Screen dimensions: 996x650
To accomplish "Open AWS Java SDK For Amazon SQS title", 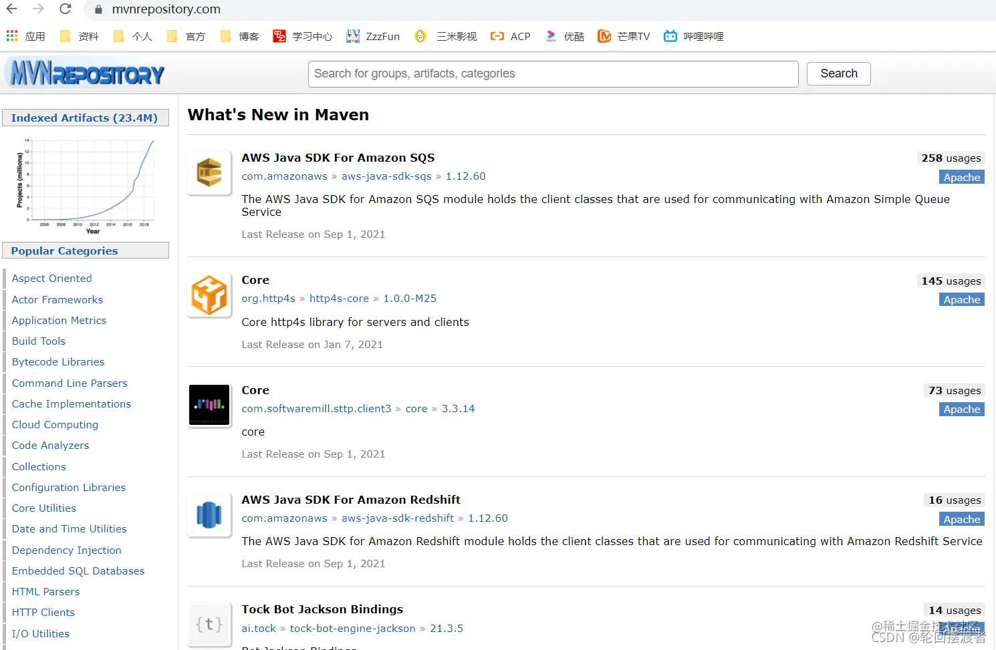I will tap(338, 158).
